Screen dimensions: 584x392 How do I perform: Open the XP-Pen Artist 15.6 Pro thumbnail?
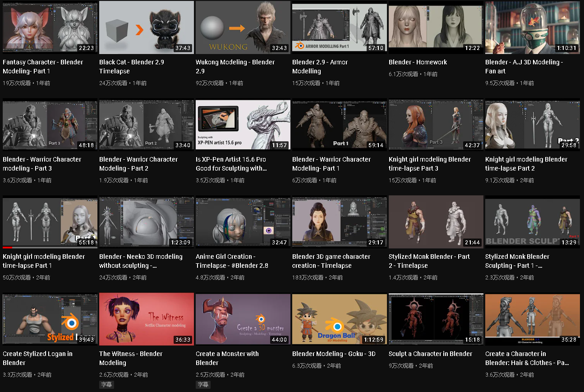point(243,124)
